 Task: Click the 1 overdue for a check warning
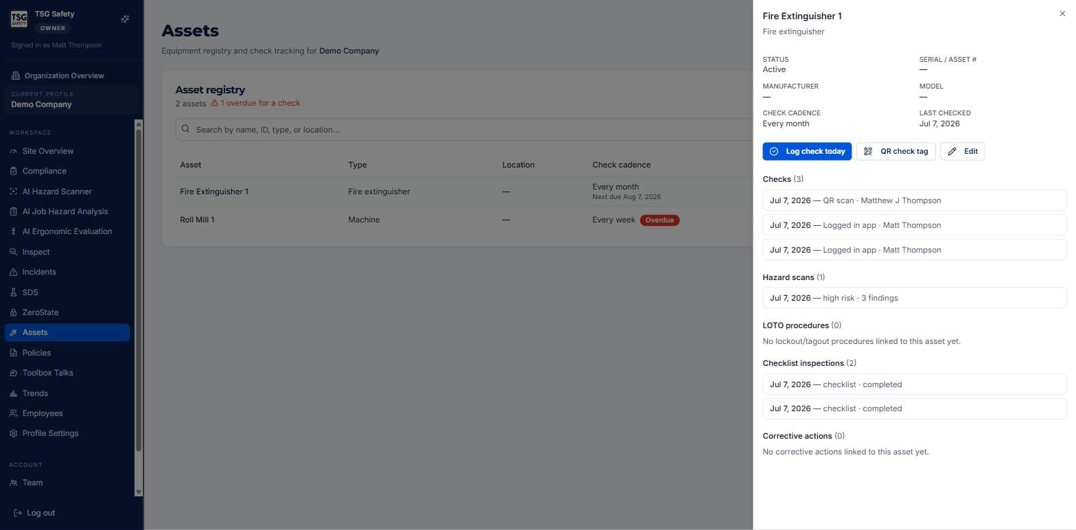coord(255,103)
